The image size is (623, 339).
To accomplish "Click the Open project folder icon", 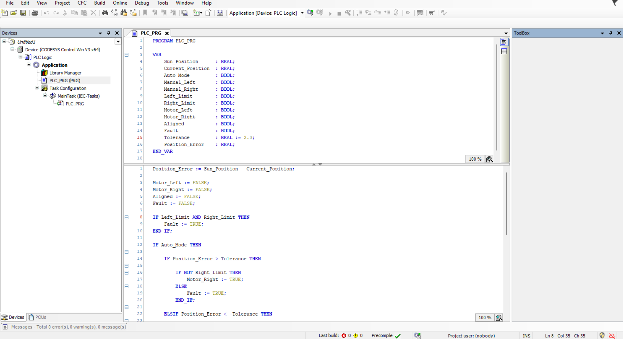I will tap(14, 13).
